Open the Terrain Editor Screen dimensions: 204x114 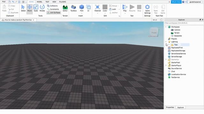(x=65, y=8)
